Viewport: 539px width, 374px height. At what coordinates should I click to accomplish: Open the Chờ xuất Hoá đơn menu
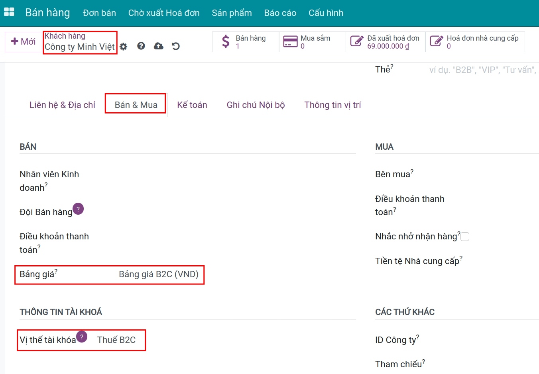point(164,13)
